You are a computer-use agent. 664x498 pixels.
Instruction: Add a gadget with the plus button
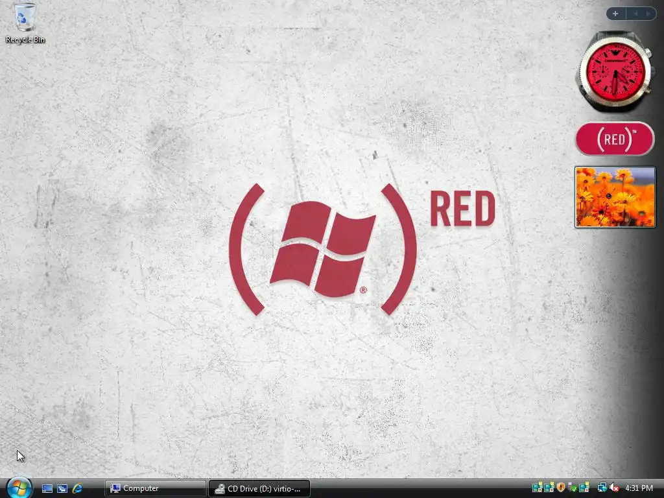point(615,14)
